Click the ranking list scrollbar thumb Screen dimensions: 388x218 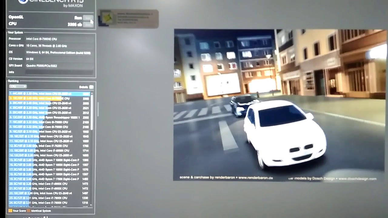point(92,112)
